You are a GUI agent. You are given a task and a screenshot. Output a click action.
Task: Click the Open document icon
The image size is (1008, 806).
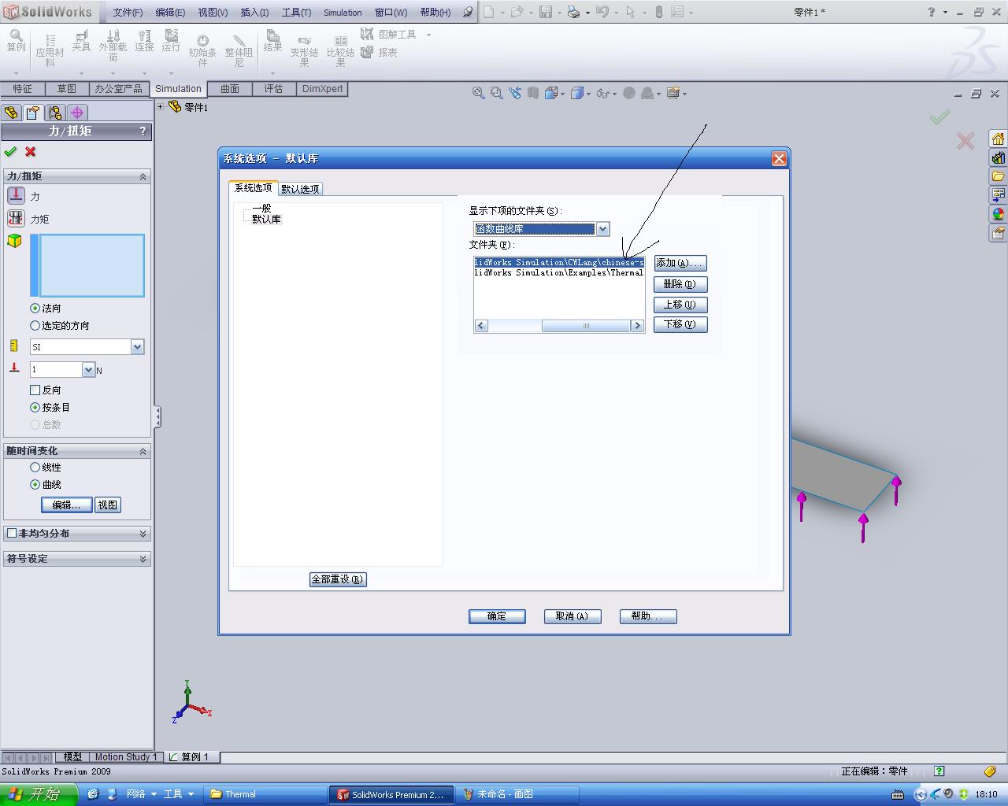(x=517, y=12)
